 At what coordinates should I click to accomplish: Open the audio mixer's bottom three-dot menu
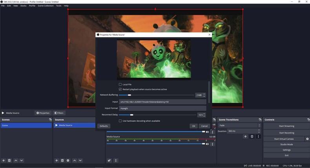[x=116, y=161]
